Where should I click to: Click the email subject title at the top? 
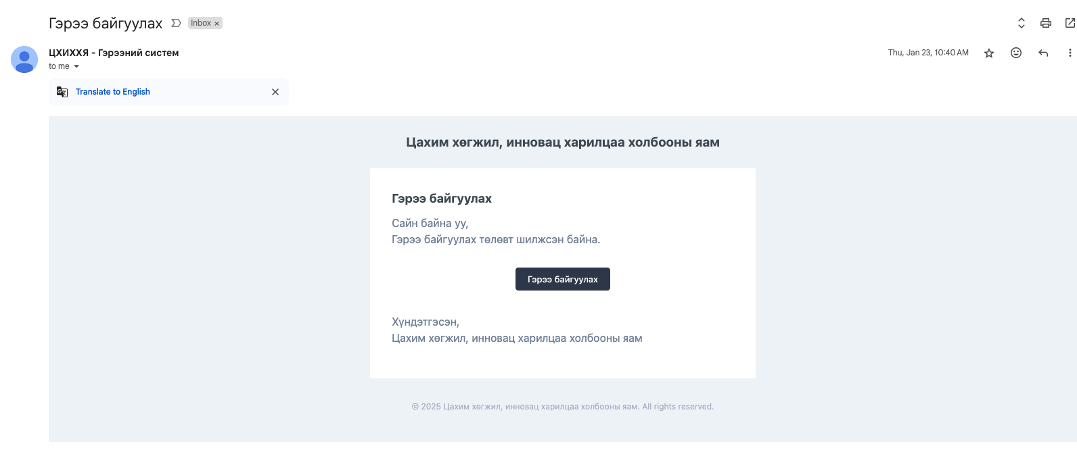click(x=106, y=24)
